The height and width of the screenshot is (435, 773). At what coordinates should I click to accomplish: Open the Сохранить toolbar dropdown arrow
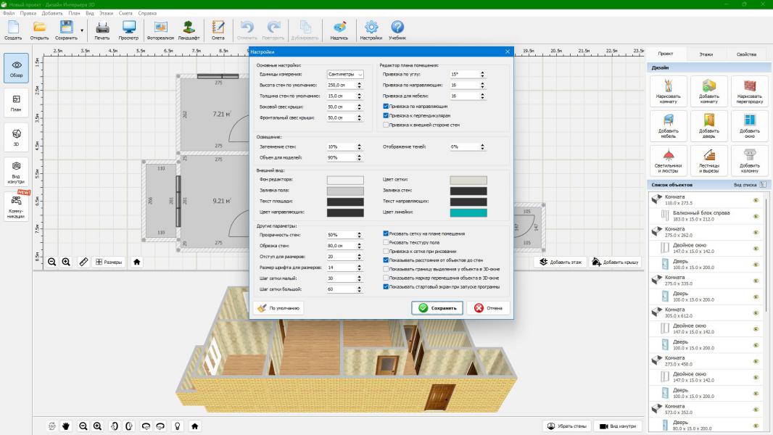tap(82, 30)
